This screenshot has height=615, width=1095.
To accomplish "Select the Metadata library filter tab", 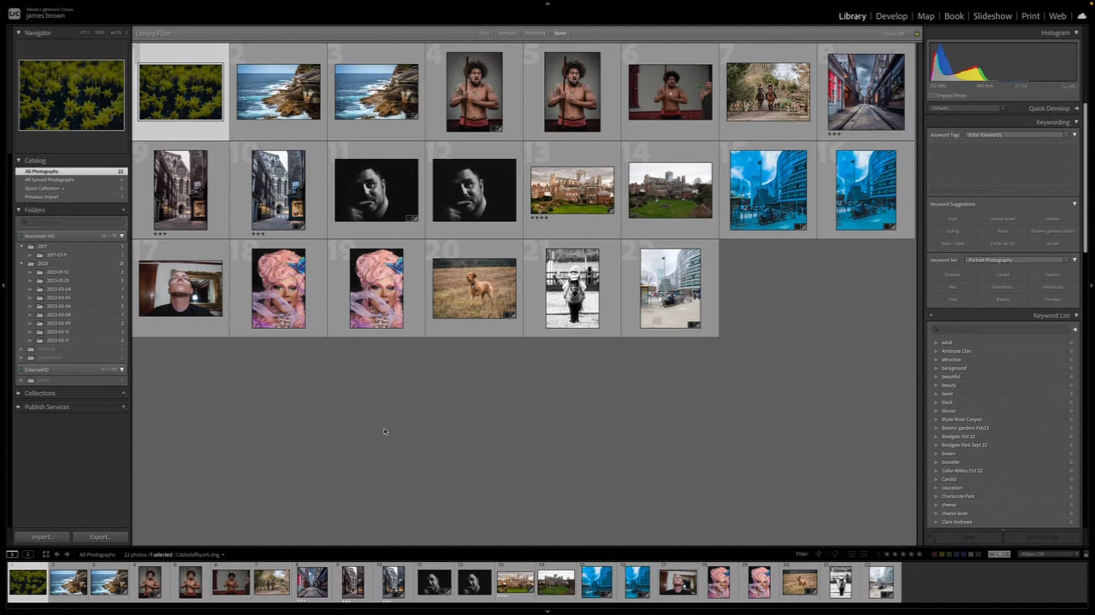I will [535, 33].
